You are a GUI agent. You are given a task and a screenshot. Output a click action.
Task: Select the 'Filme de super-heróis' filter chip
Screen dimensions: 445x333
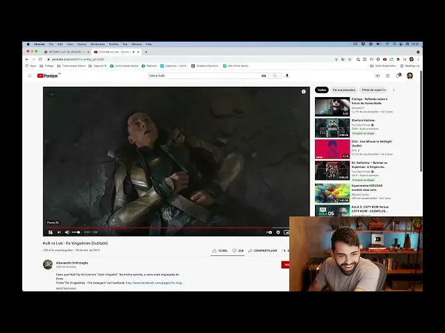click(x=374, y=90)
